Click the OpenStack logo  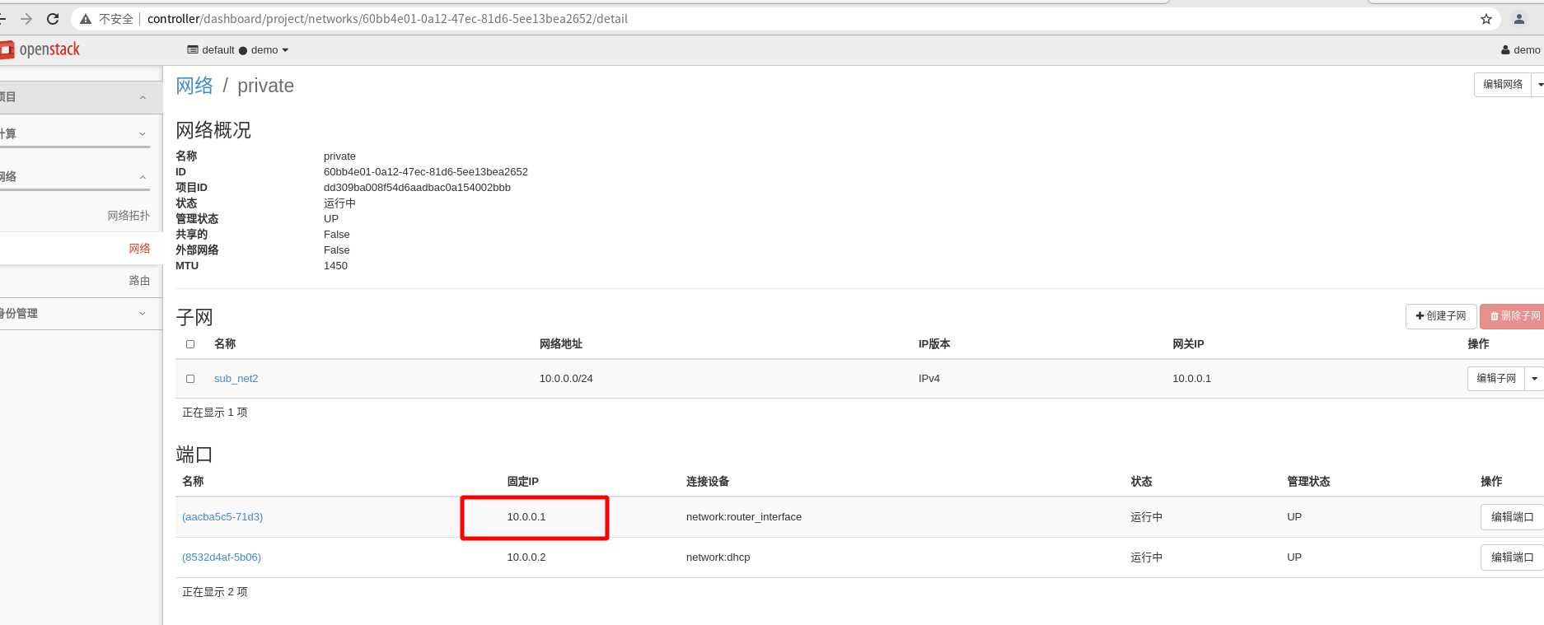coord(40,49)
